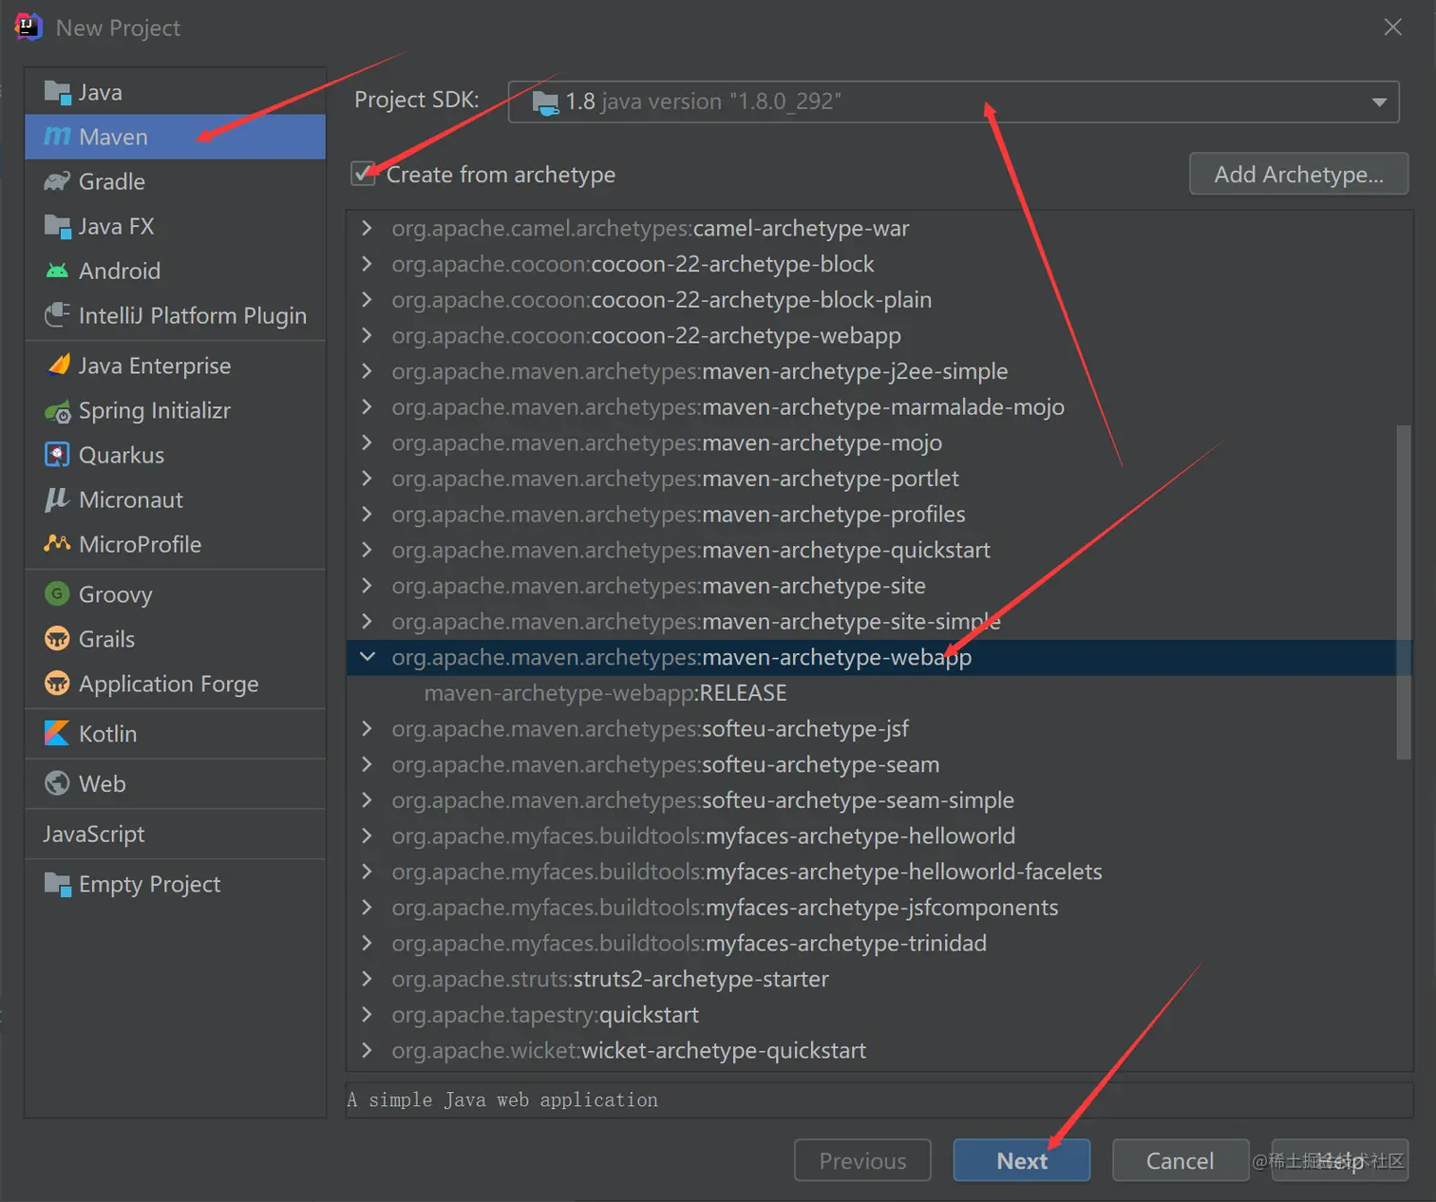The image size is (1436, 1202).
Task: Click the Kotlin logo icon
Action: [x=57, y=733]
